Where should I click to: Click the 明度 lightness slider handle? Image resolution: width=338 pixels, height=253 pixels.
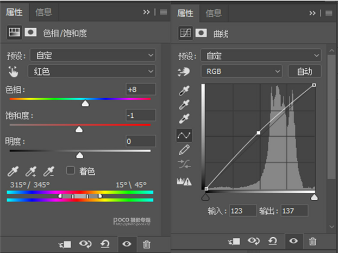pos(80,155)
